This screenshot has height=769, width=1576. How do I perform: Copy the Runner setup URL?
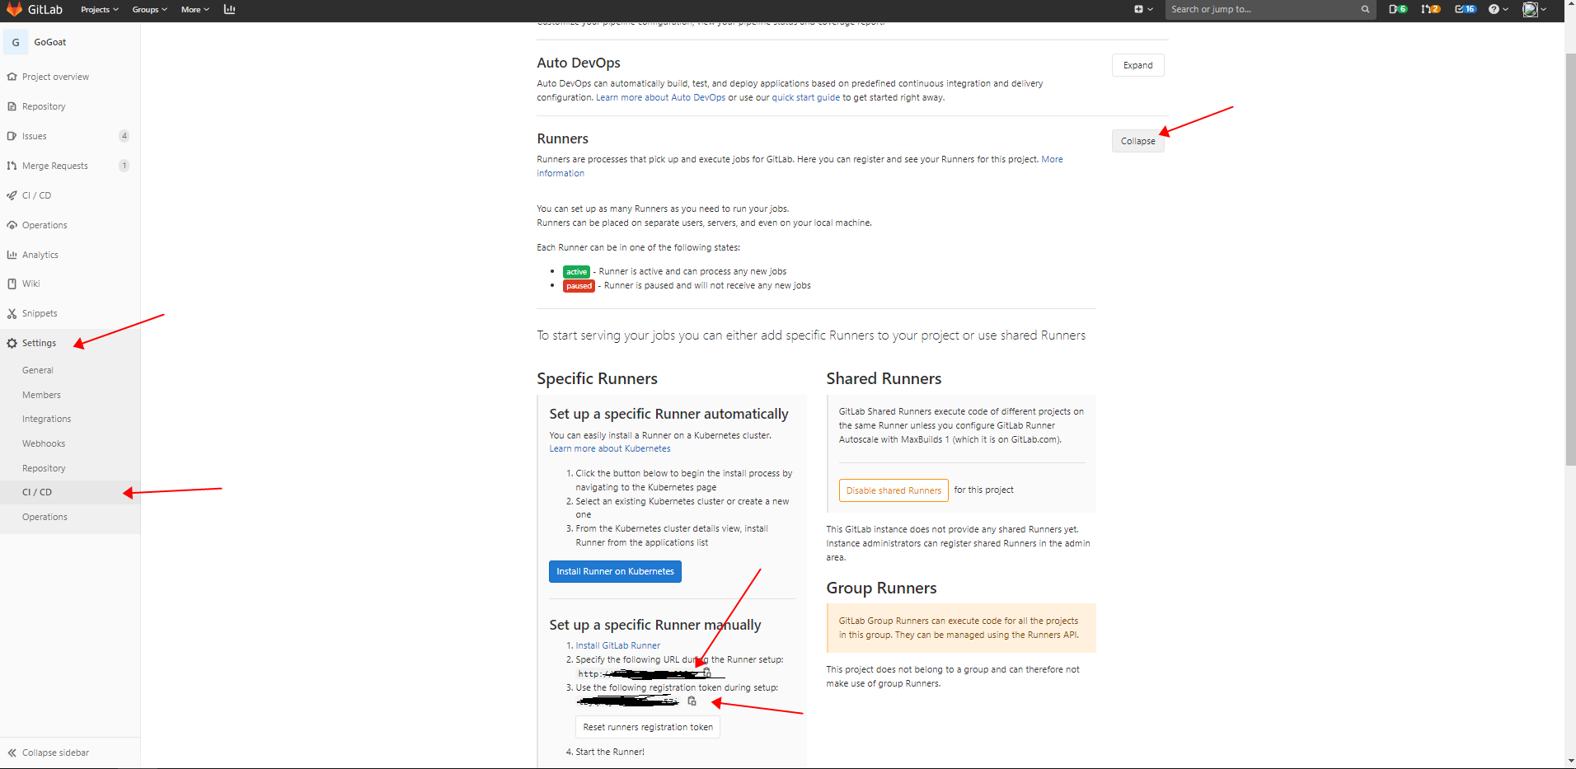(x=706, y=673)
